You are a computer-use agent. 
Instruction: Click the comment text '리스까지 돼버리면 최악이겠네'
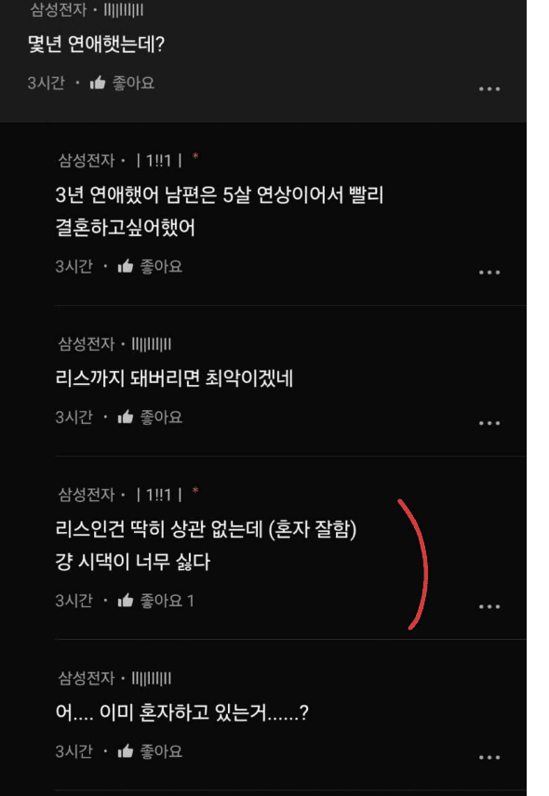pyautogui.click(x=174, y=378)
